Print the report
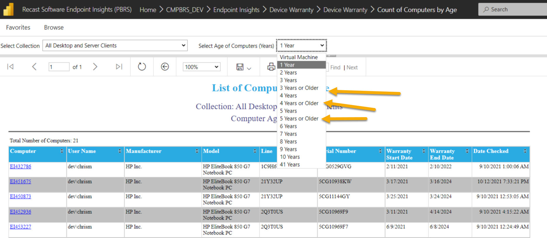The height and width of the screenshot is (238, 547). (271, 67)
